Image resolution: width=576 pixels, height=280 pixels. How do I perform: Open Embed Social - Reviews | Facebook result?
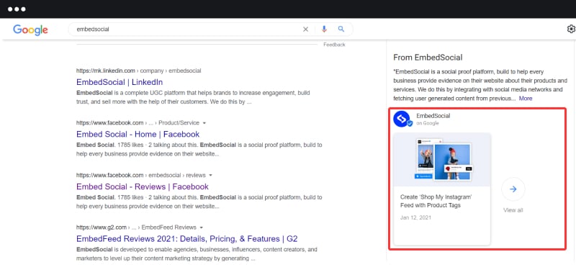click(143, 186)
